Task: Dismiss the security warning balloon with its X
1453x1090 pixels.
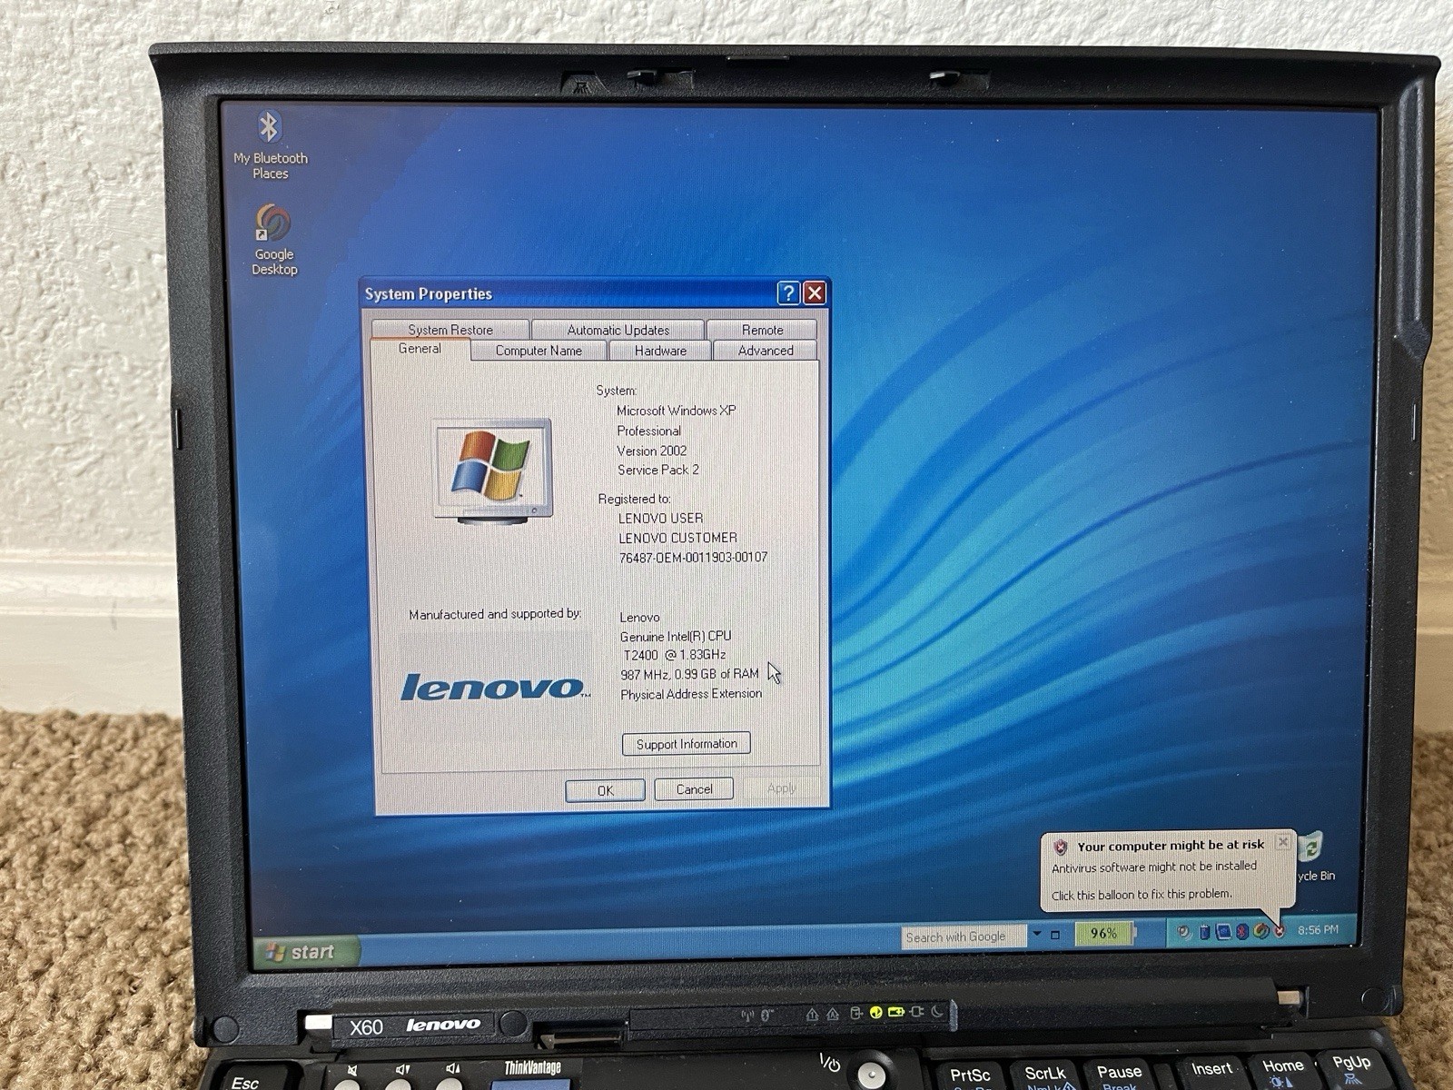Action: (1282, 842)
